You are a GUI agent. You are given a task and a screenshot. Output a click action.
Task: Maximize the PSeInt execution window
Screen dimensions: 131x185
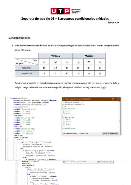pyautogui.click(x=113, y=99)
